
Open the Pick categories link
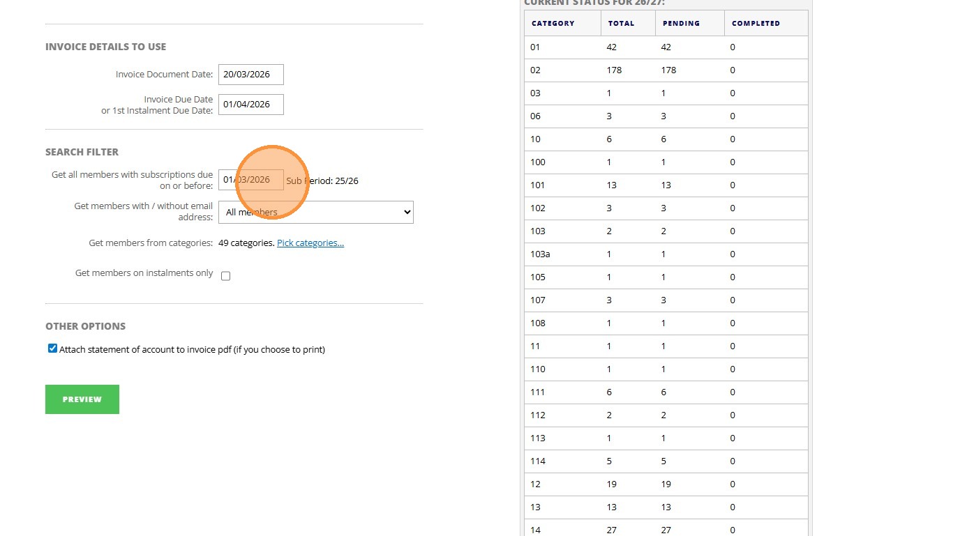coord(310,243)
